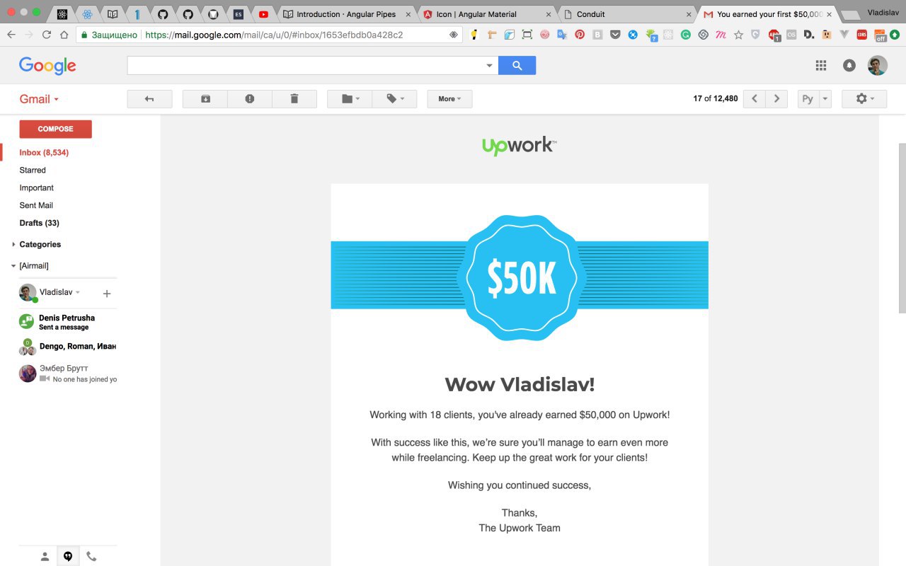Click the Vladislav Chrome profile button
The height and width of the screenshot is (566, 906).
click(x=883, y=13)
